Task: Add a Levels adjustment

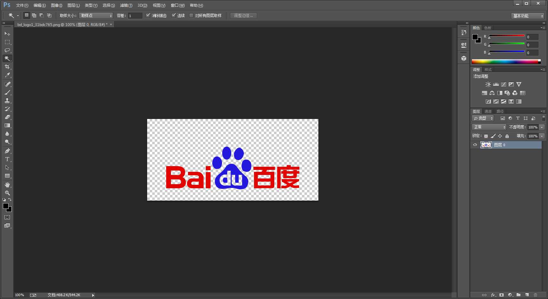Action: 496,84
